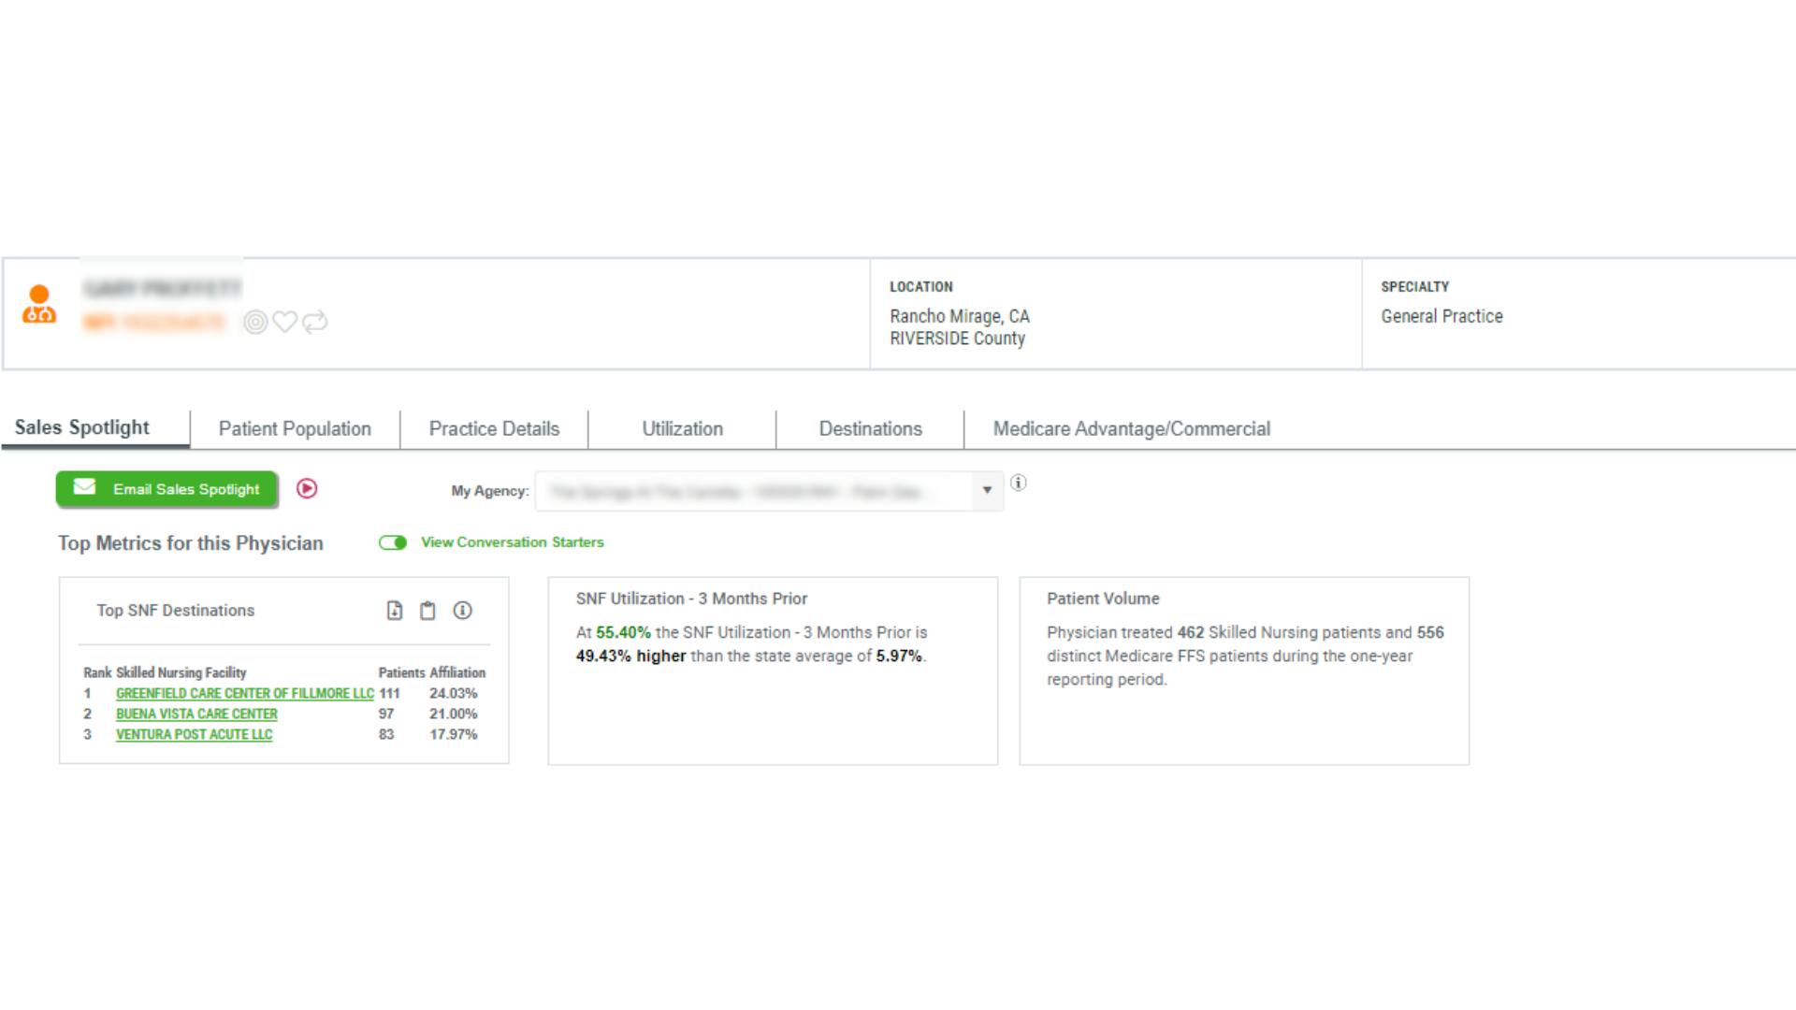
Task: Open the Medicare Advantage/Commercial tab
Action: click(1131, 429)
